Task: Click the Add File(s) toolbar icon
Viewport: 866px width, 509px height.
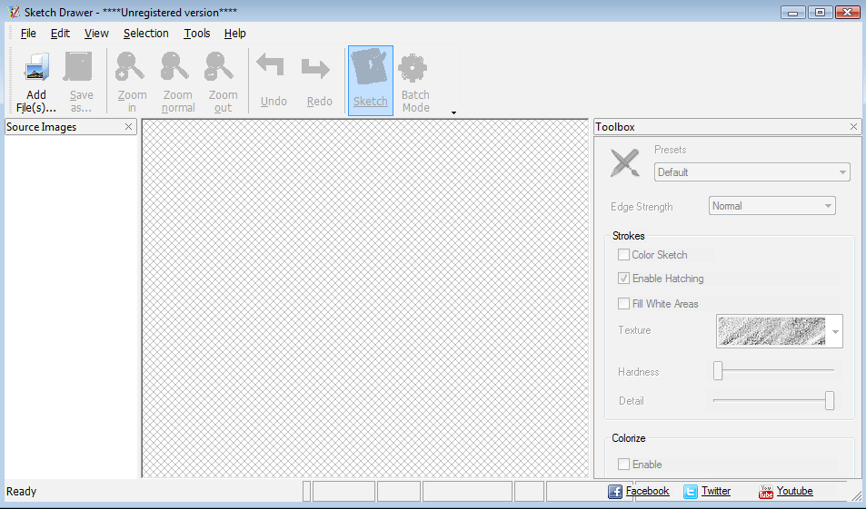Action: point(36,67)
